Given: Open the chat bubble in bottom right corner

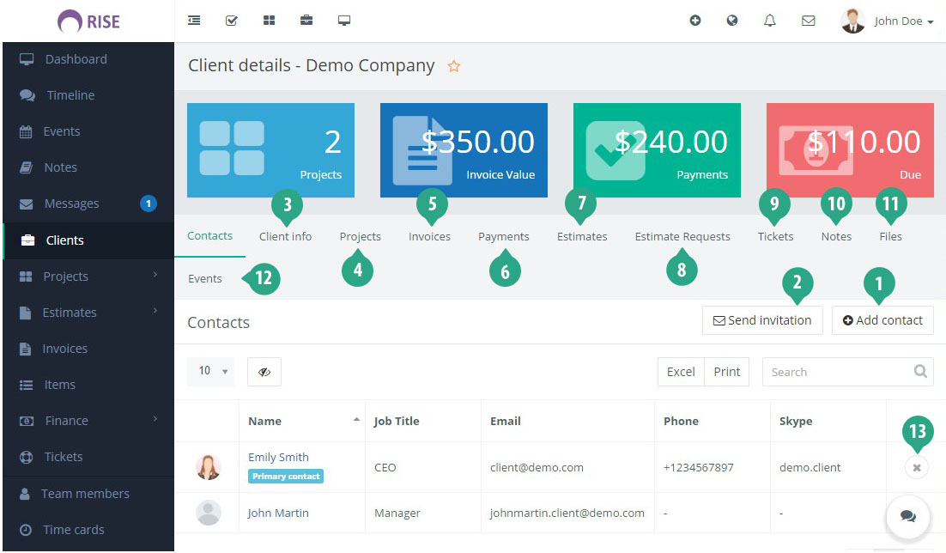Looking at the screenshot, I should (908, 517).
